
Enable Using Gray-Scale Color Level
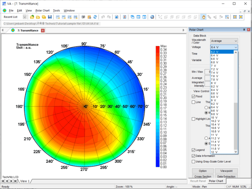point(194,162)
